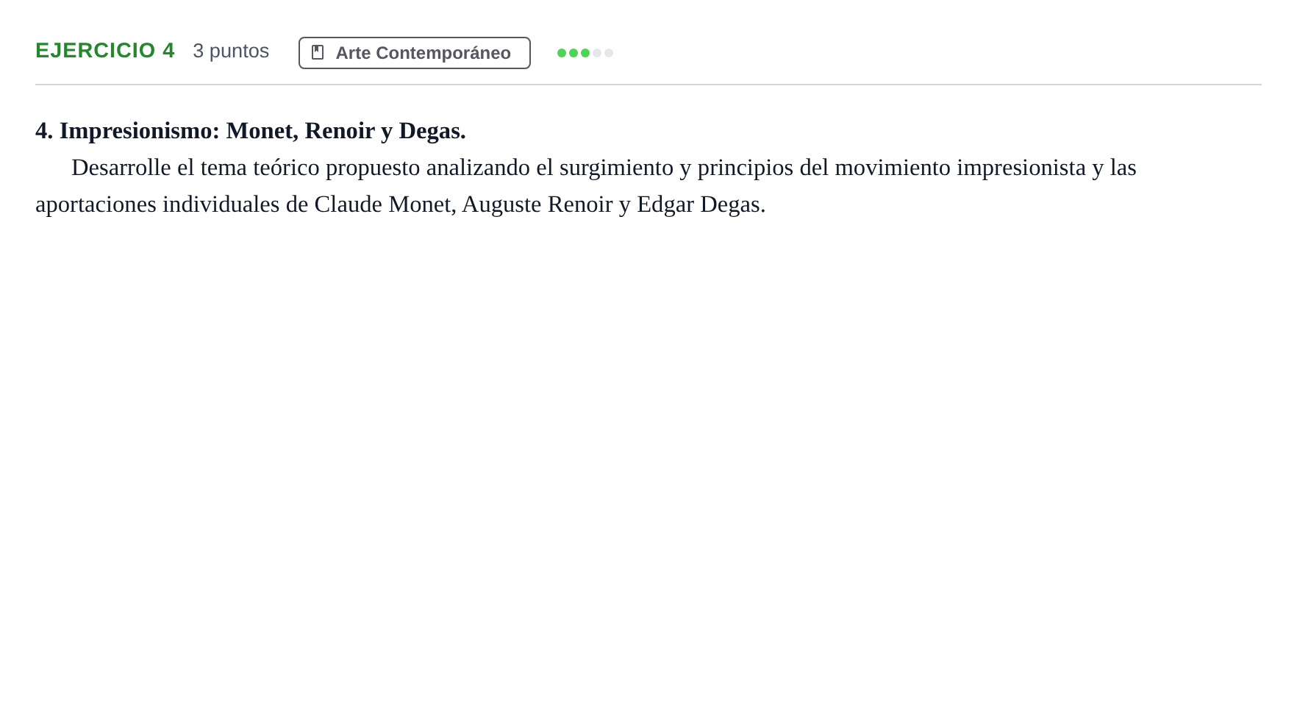Click the book icon in Arte Contemporáneo tag
The height and width of the screenshot is (706, 1297).
click(x=318, y=52)
